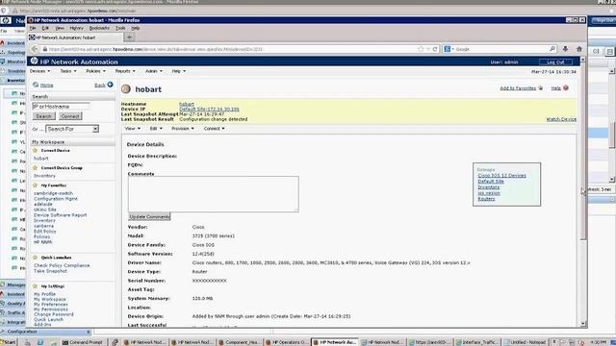Image resolution: width=616 pixels, height=346 pixels.
Task: Open the Policies dropdown menu
Action: 95,71
